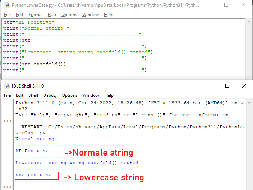Click the final >>> prompt in shell

(7, 187)
